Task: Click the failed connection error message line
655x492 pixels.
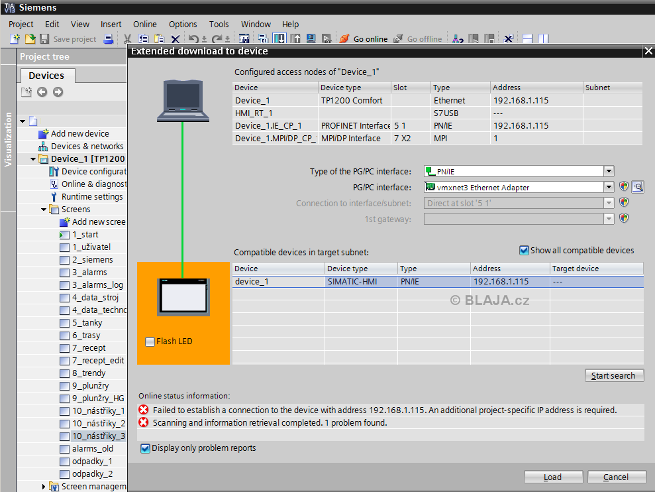Action: (x=391, y=410)
